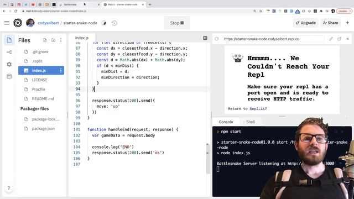Click the console pane divider handle
Viewport: 354px width, 199px height.
point(282,116)
